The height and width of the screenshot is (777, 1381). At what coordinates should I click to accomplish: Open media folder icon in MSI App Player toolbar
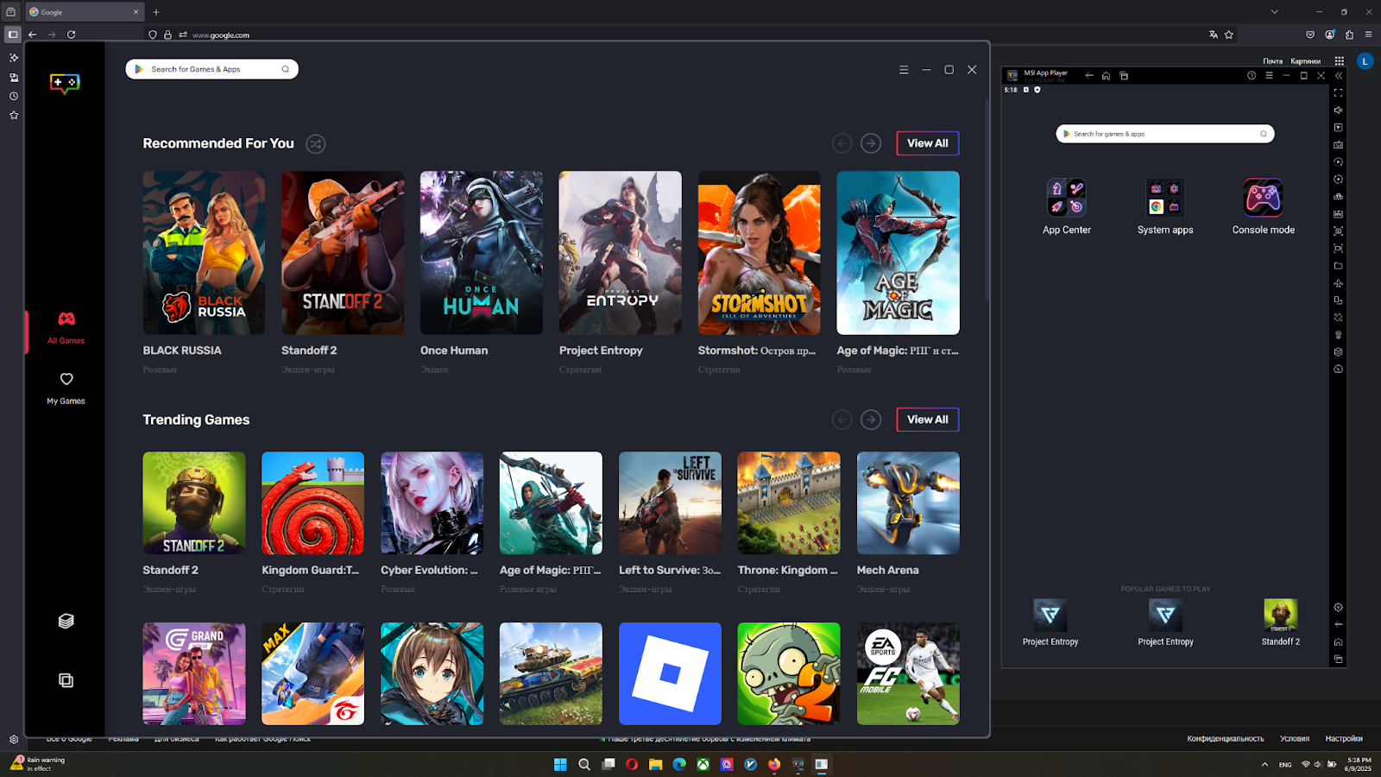click(x=1338, y=265)
